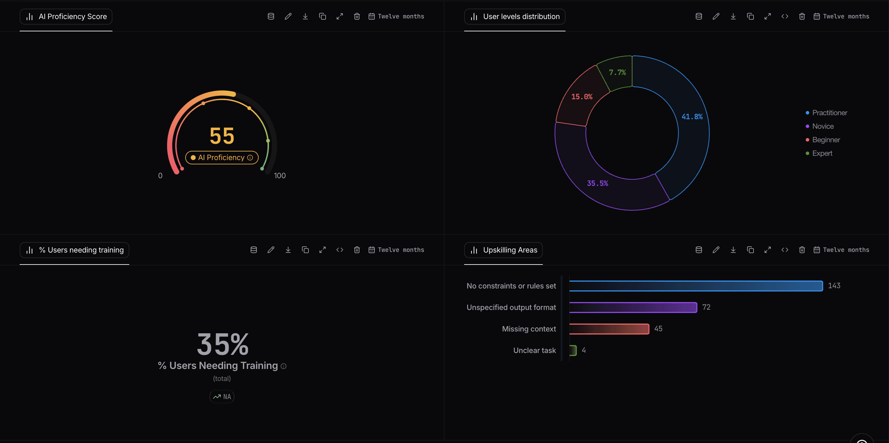Open data source icon in AI Proficiency Score panel
889x443 pixels.
tap(271, 16)
